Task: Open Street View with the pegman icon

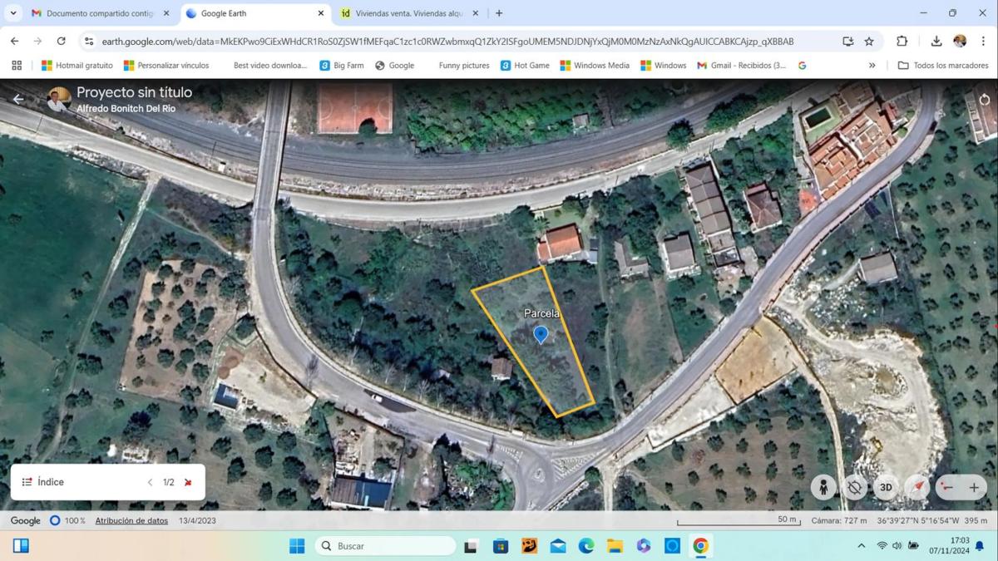Action: click(x=823, y=487)
